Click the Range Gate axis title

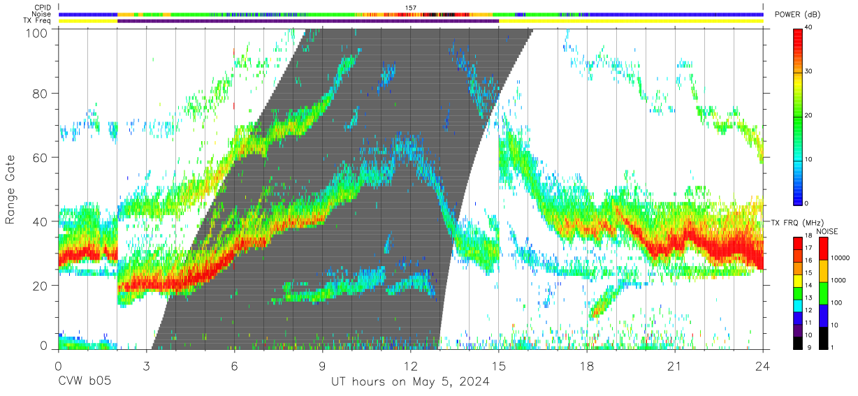(11, 189)
